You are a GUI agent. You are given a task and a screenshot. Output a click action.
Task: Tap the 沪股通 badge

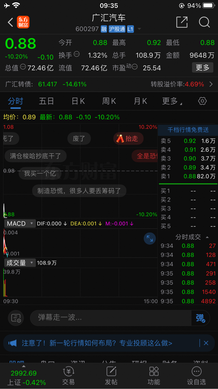point(117,29)
